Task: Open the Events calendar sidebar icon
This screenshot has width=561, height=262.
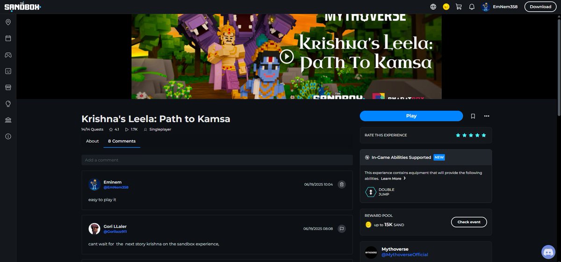Action: click(x=8, y=39)
